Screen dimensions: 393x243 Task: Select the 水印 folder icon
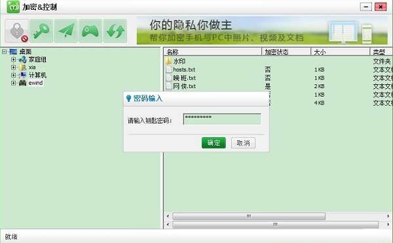(169, 61)
